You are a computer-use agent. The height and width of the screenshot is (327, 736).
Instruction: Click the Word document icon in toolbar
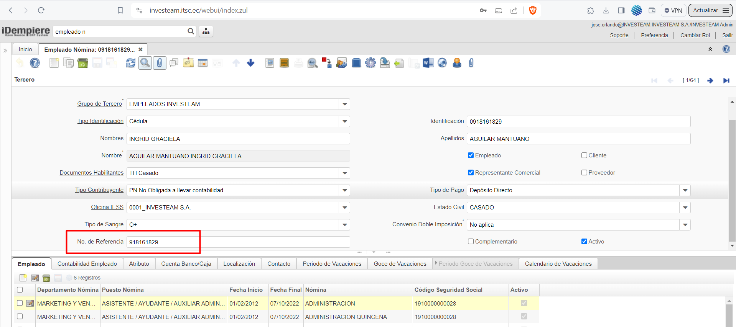428,63
